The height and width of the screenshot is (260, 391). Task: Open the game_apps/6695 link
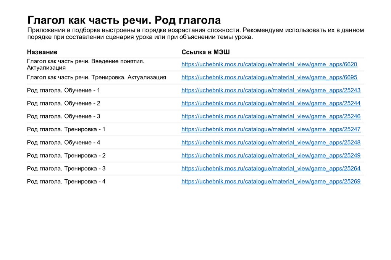click(x=269, y=77)
